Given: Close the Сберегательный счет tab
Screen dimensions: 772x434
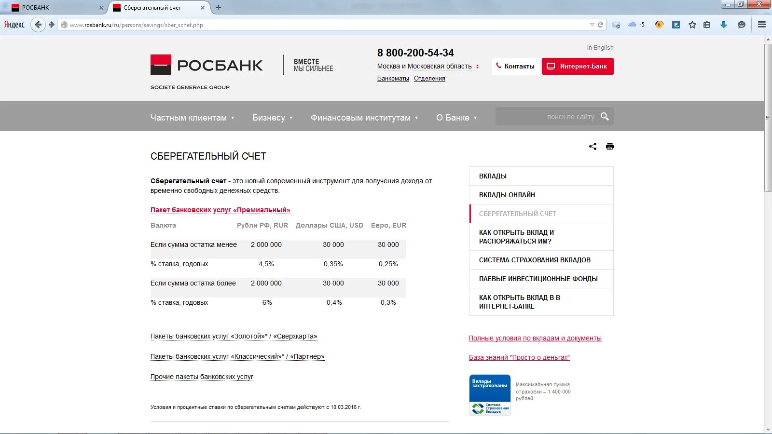Looking at the screenshot, I should pyautogui.click(x=203, y=8).
